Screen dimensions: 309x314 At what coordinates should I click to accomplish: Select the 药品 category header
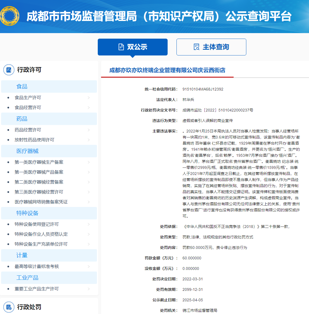coord(49,119)
